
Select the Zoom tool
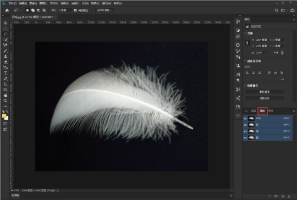pyautogui.click(x=5, y=101)
